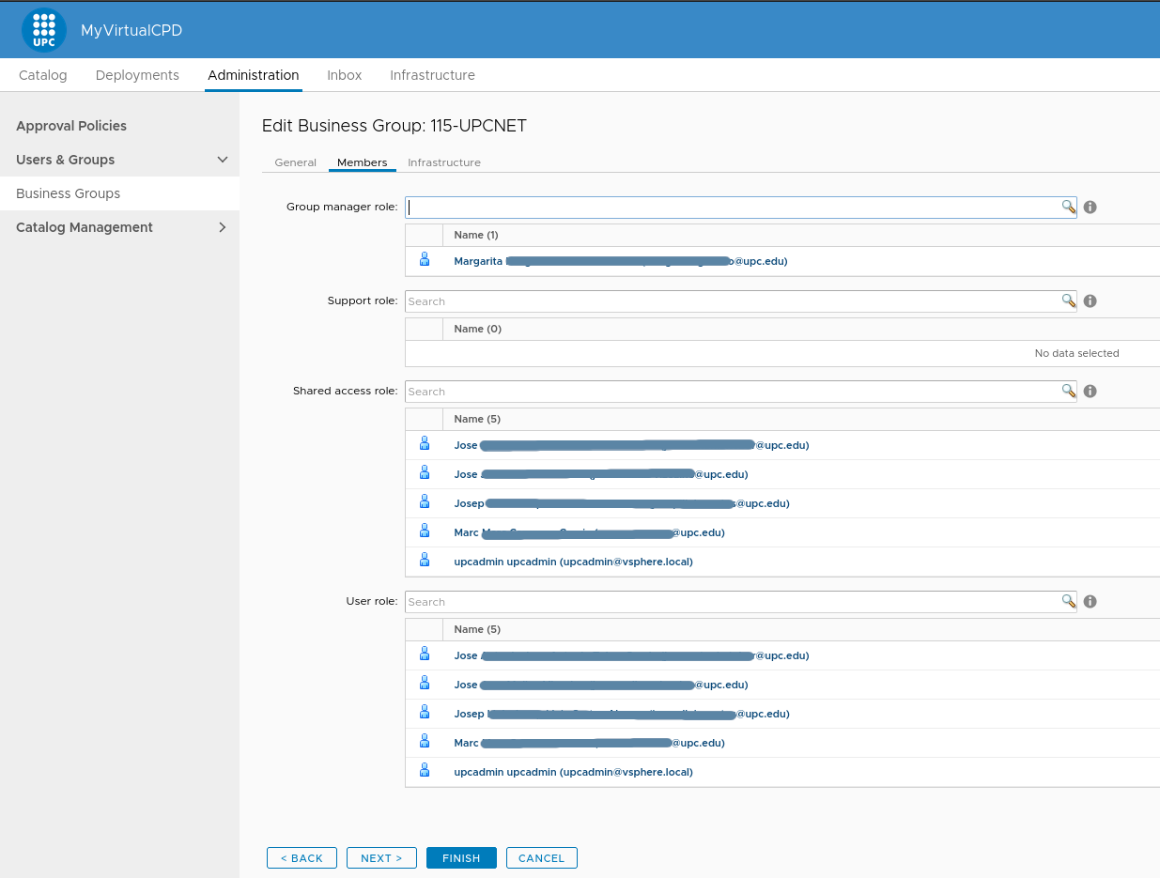1160x878 pixels.
Task: Switch to the General tab
Action: (295, 162)
